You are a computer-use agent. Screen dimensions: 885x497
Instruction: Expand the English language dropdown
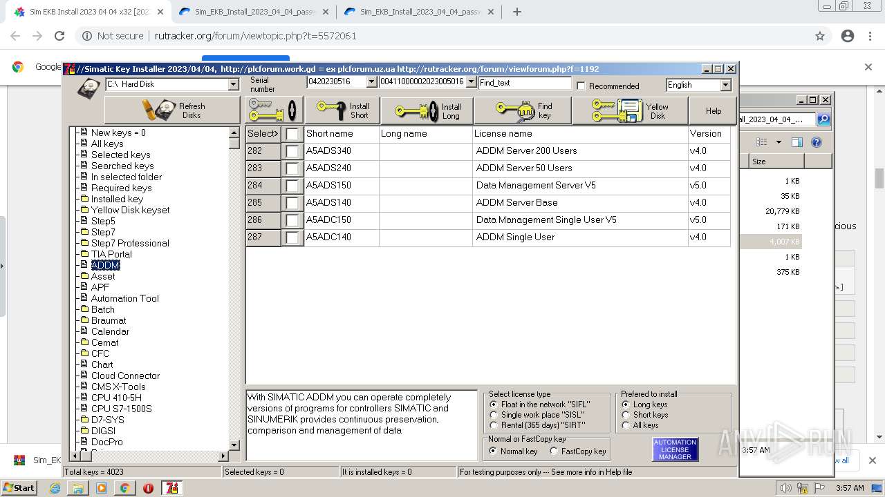coord(725,85)
